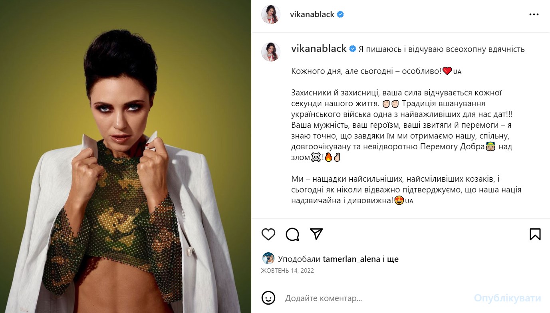Click the header profile avatar

[270, 15]
